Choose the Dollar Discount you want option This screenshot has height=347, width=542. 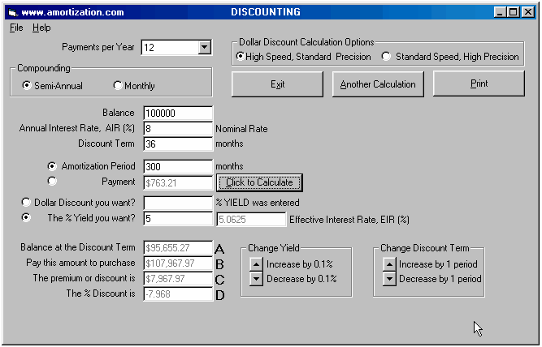pos(27,202)
